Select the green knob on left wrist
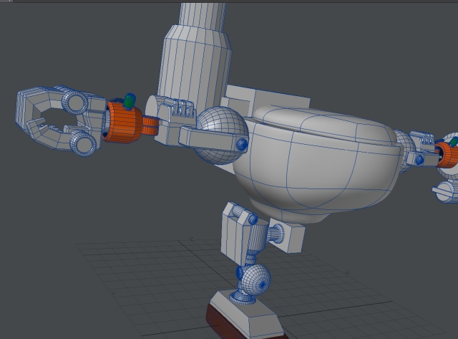The width and height of the screenshot is (458, 339). point(129,100)
